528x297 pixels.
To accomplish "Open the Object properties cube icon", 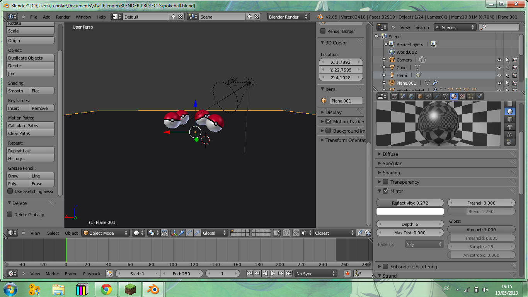I will click(420, 96).
